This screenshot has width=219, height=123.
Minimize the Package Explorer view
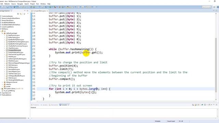click(25, 11)
